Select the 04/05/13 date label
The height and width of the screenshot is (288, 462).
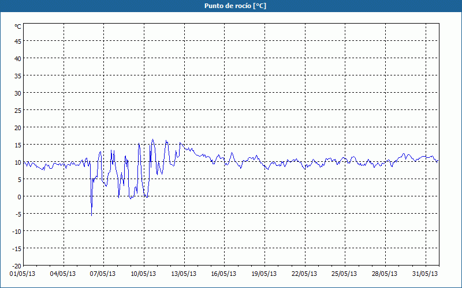tap(64, 274)
